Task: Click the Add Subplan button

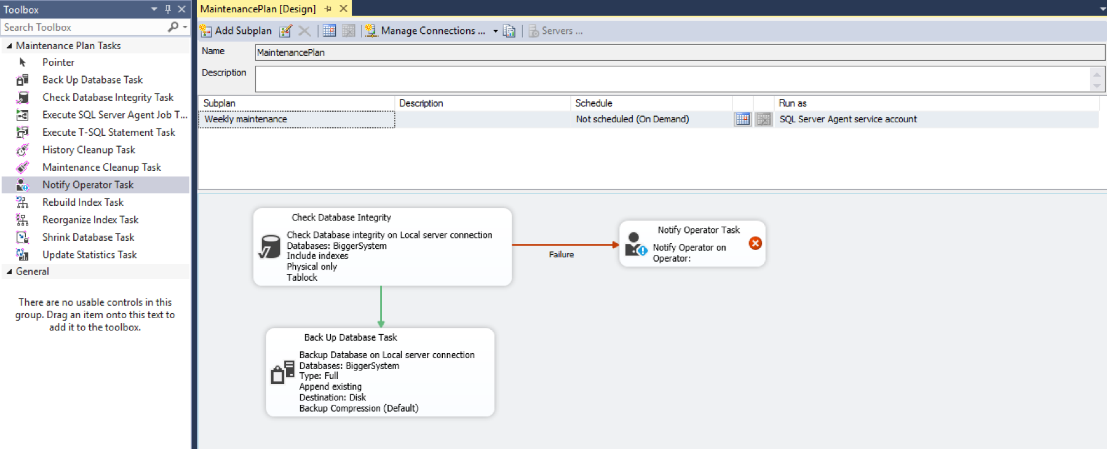Action: click(236, 31)
